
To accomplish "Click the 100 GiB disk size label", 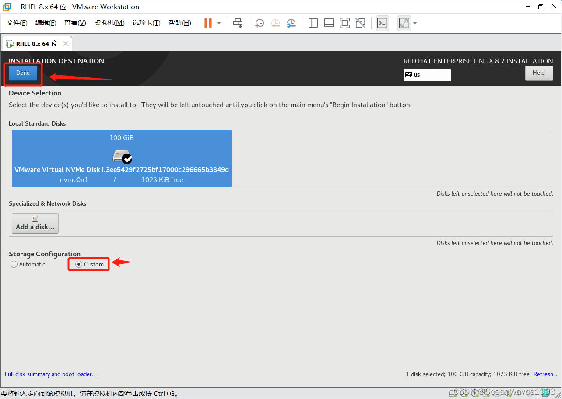I will tap(122, 138).
